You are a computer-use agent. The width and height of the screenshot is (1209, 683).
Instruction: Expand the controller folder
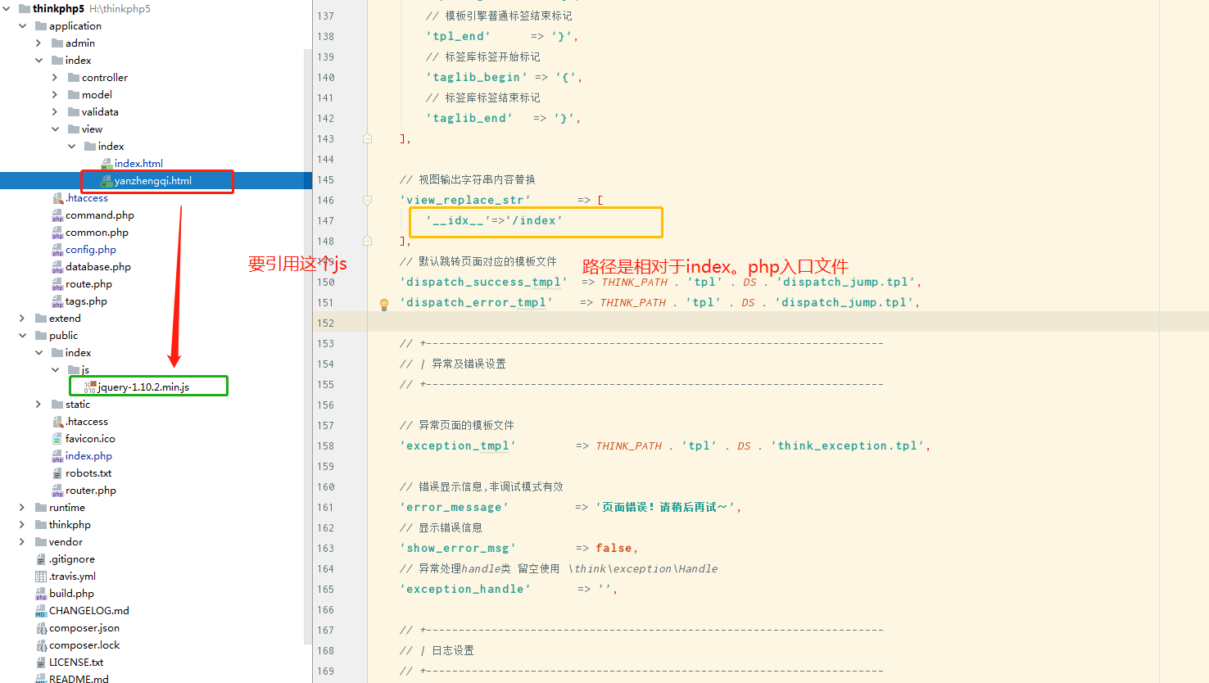click(54, 77)
